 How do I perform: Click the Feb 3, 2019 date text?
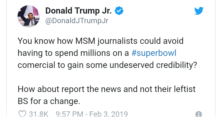pos(108,114)
